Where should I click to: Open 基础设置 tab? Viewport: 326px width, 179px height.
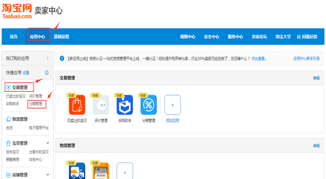pyautogui.click(x=61, y=37)
